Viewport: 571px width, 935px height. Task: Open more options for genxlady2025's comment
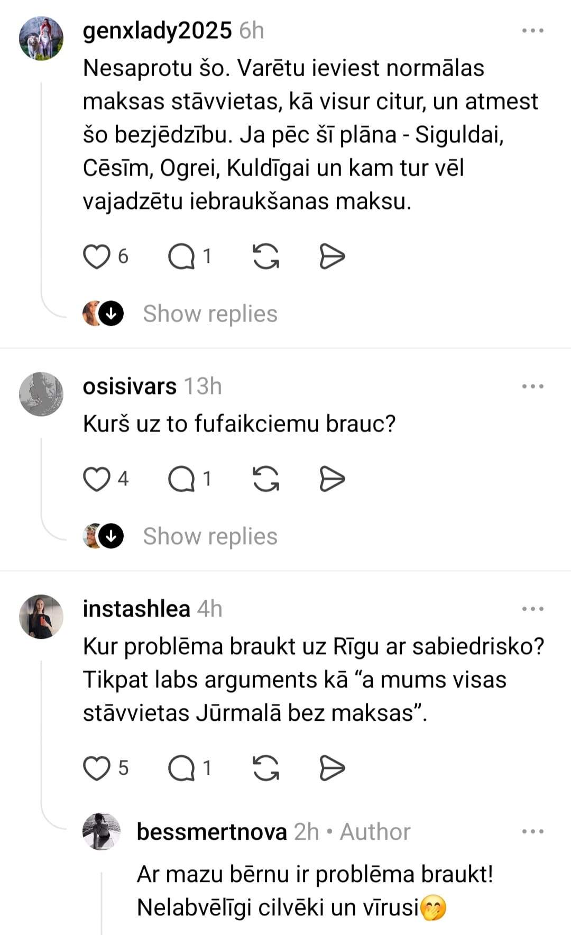point(532,31)
